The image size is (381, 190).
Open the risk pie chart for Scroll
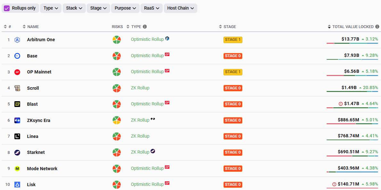click(x=117, y=88)
